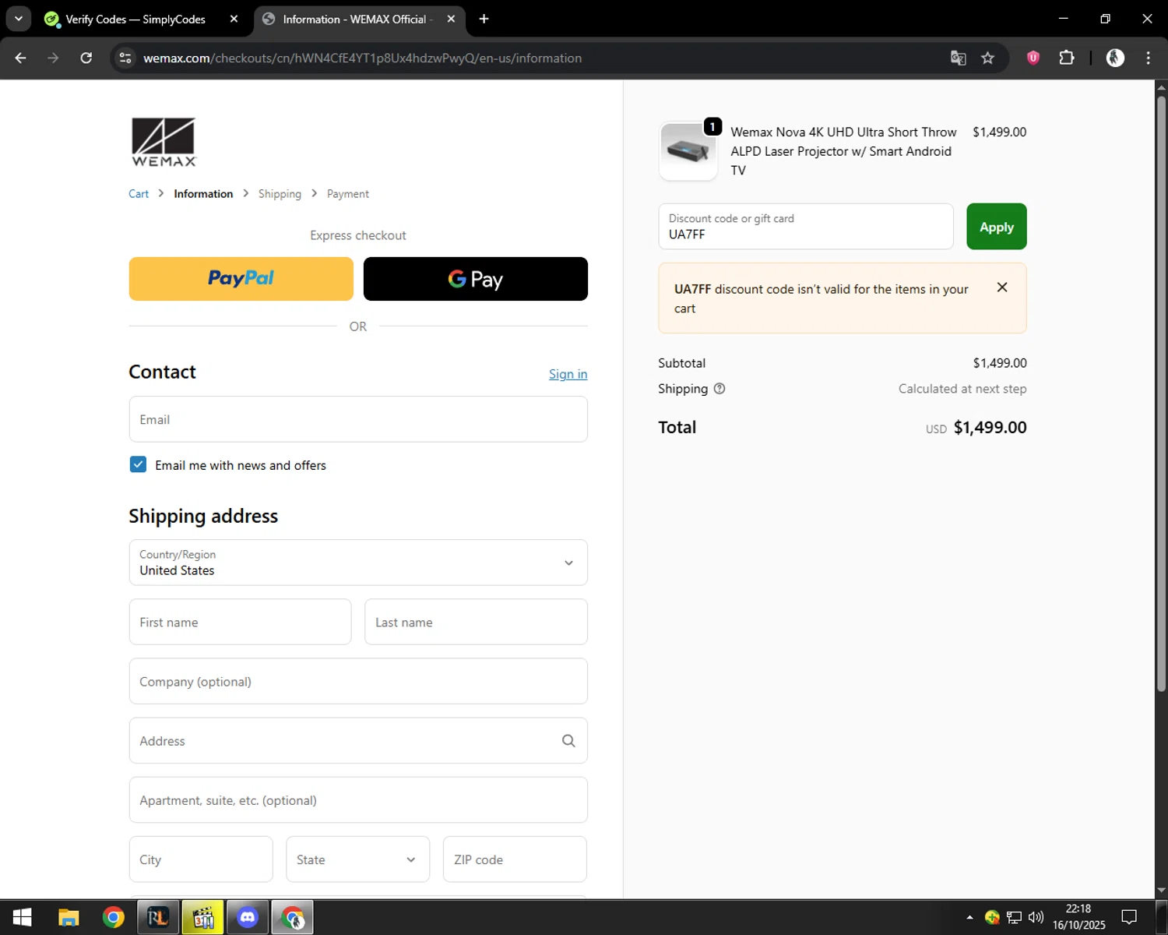Open the red shield extension icon
Image resolution: width=1168 pixels, height=935 pixels.
(1033, 58)
